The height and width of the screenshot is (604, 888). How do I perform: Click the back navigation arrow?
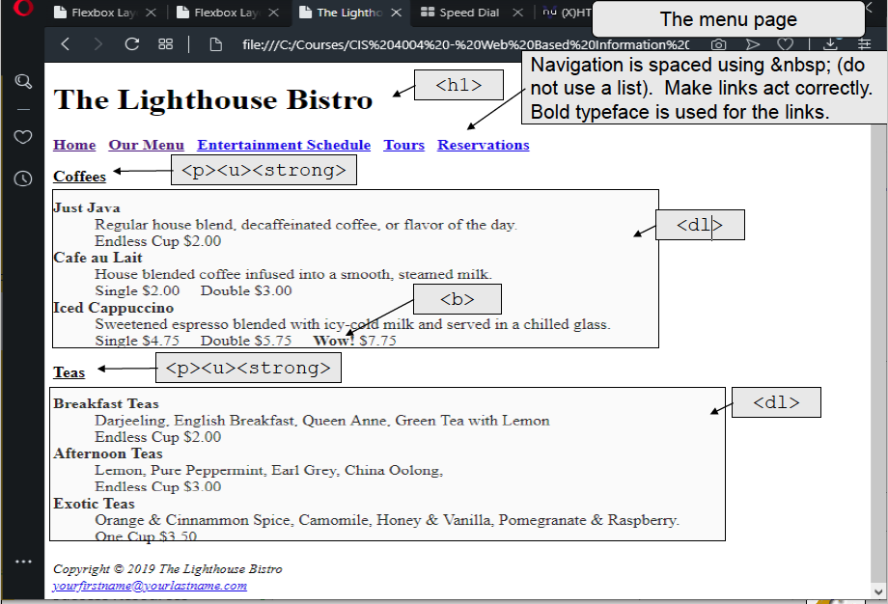(65, 43)
